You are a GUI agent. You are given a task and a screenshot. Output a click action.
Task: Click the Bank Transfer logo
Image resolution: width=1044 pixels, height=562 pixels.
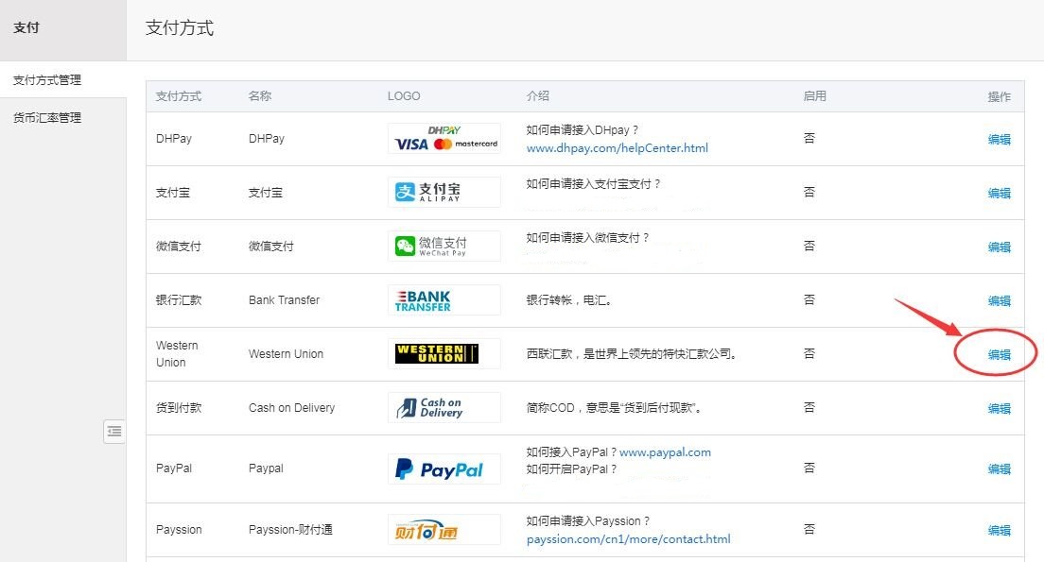click(x=444, y=300)
